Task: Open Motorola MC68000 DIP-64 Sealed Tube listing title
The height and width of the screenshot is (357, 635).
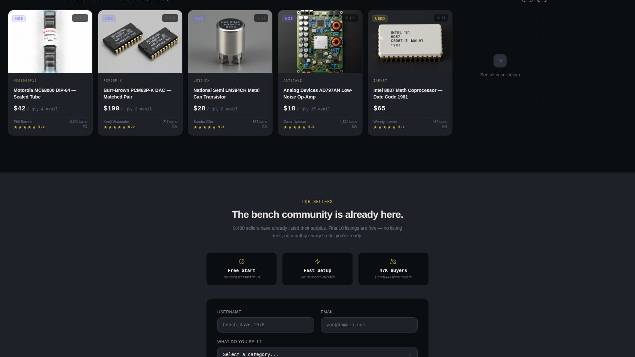Action: point(45,94)
